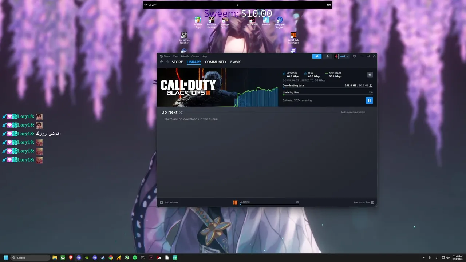Click the PEAK speed statistic
Screen dimensions: 466x262
[x=312, y=75]
